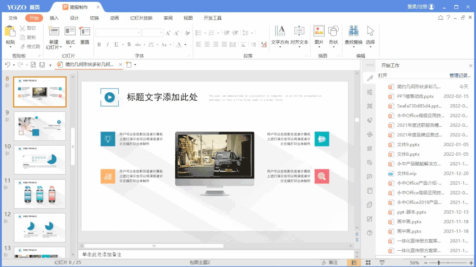Click the Manage Records (管理记录) link

click(x=460, y=76)
